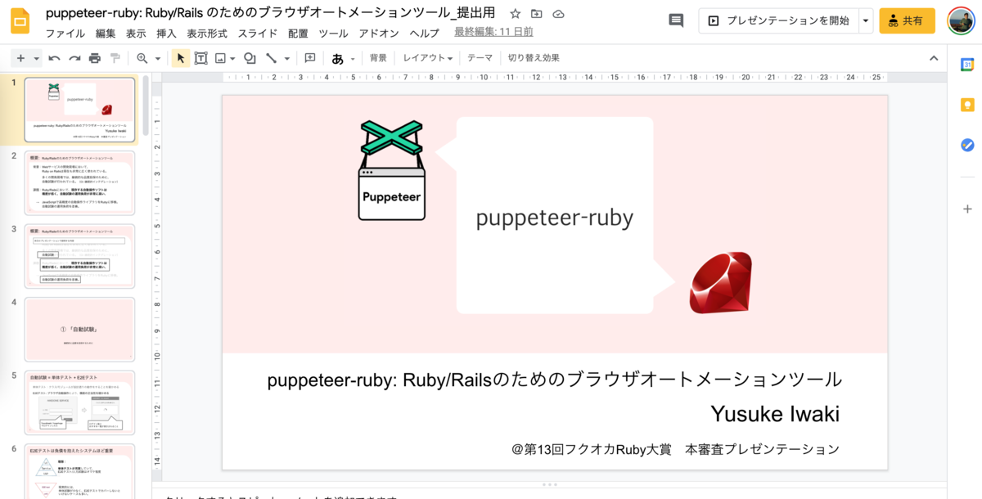Select slide 1 thumbnail in filmstrip
The width and height of the screenshot is (982, 499).
[80, 110]
